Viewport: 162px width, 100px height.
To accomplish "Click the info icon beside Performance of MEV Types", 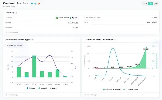I will click(x=32, y=40).
